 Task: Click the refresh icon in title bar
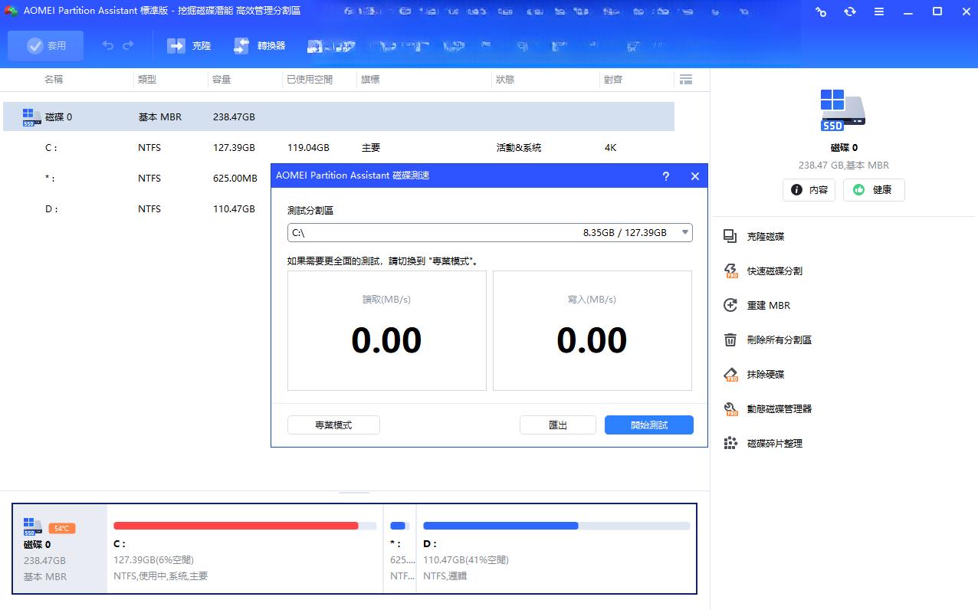tap(850, 11)
